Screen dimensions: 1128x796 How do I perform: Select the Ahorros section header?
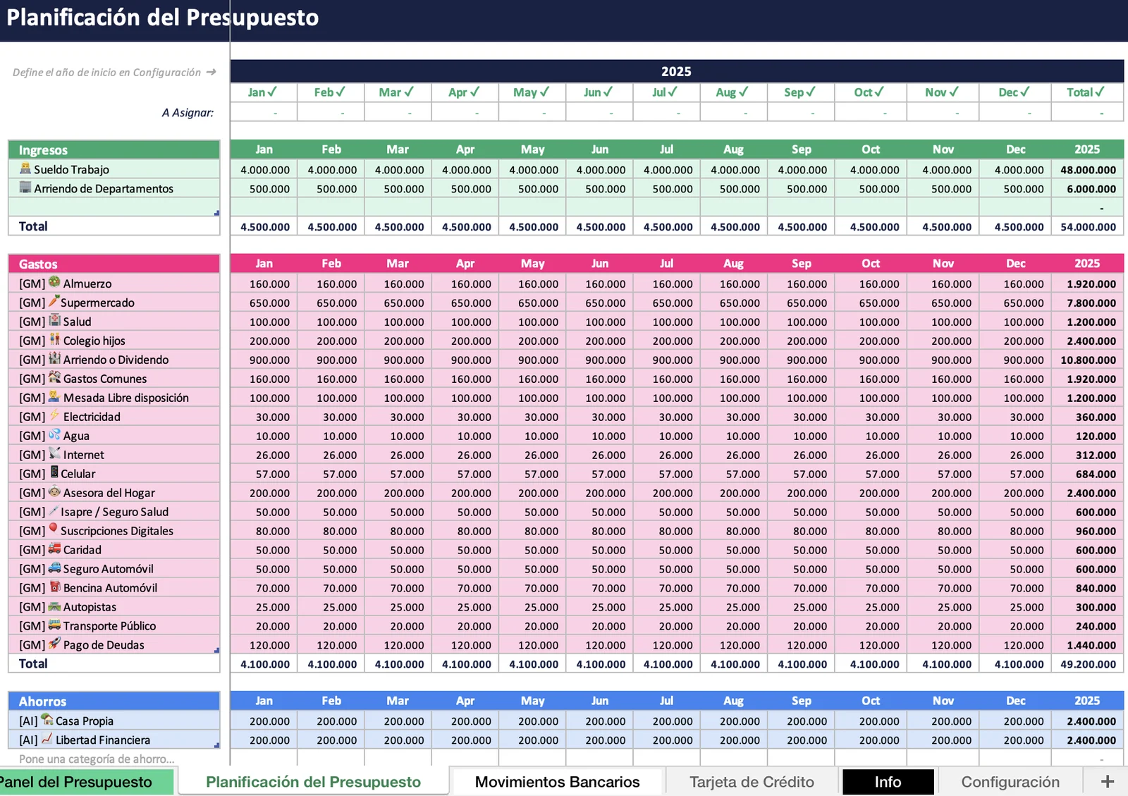(114, 701)
